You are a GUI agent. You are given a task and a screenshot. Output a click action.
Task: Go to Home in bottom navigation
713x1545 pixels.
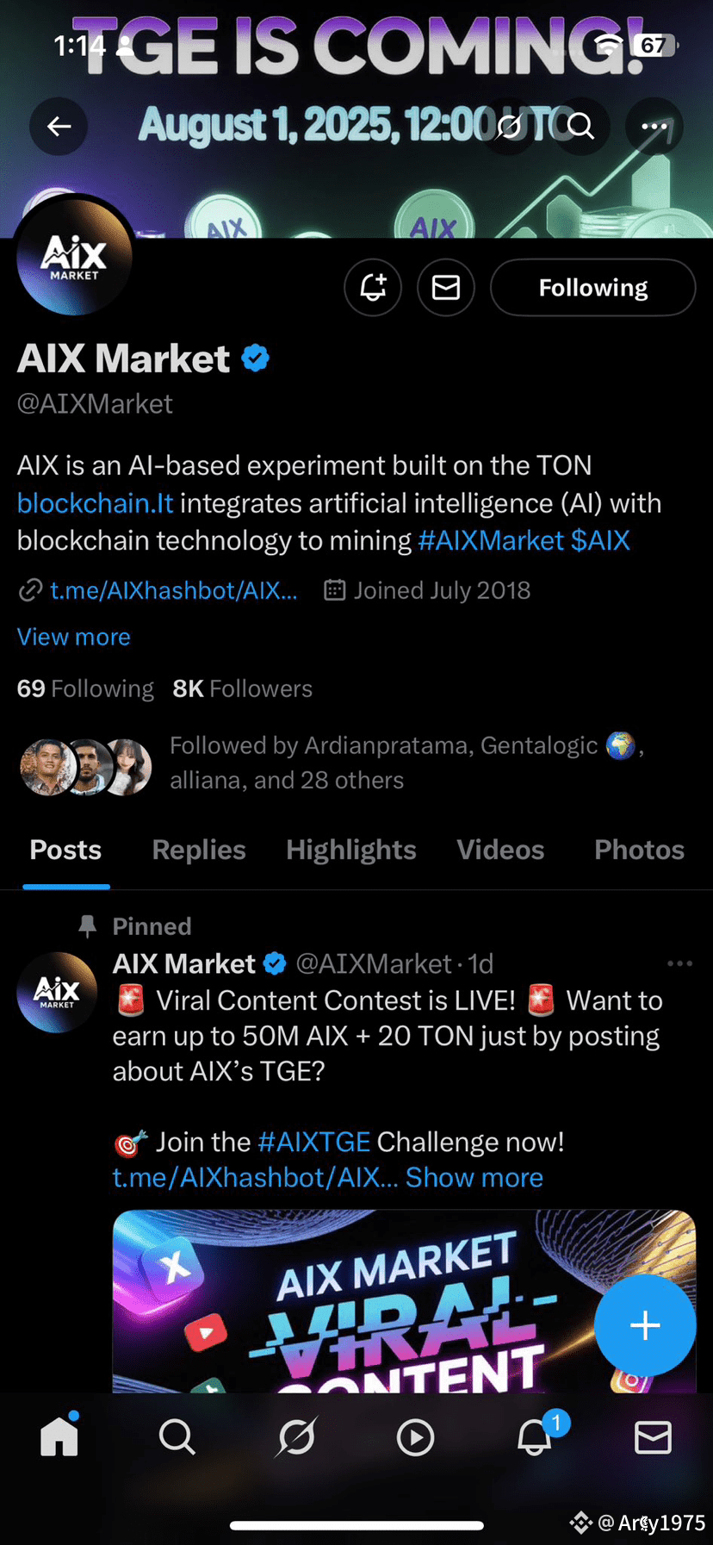coord(59,1436)
